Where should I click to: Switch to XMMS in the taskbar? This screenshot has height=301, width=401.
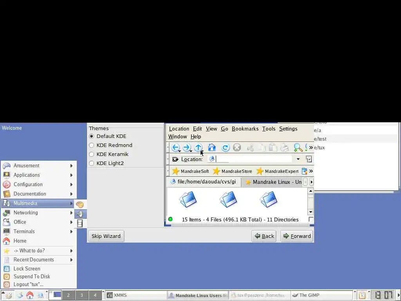point(136,295)
